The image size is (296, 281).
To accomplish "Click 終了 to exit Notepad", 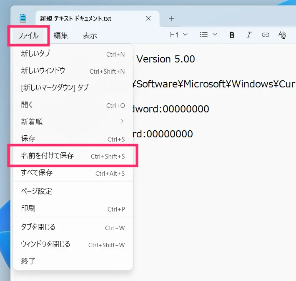I will coord(73,261).
